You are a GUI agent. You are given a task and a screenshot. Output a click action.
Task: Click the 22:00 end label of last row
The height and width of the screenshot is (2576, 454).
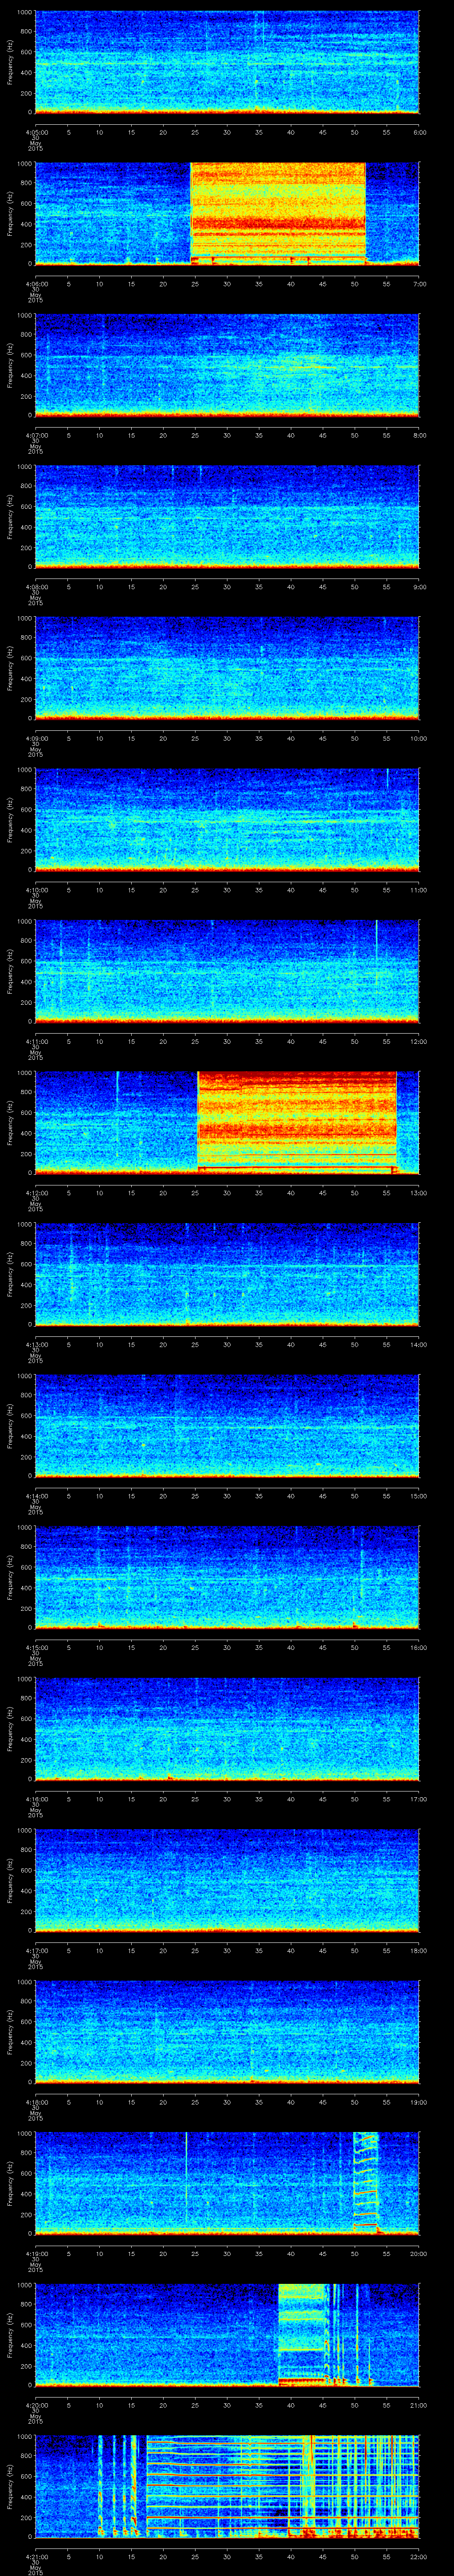(x=418, y=2556)
